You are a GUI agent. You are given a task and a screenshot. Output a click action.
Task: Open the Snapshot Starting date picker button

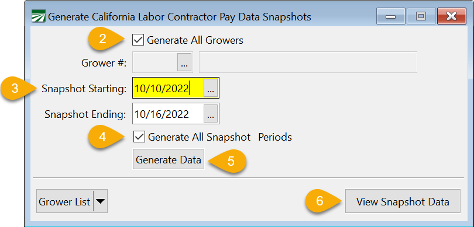tap(211, 88)
